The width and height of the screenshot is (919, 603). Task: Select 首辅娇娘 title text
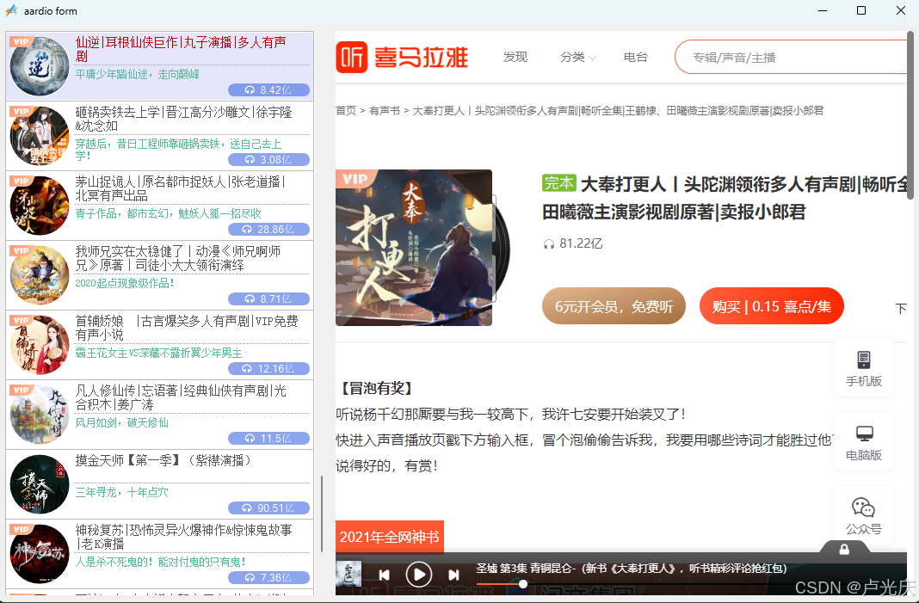187,328
